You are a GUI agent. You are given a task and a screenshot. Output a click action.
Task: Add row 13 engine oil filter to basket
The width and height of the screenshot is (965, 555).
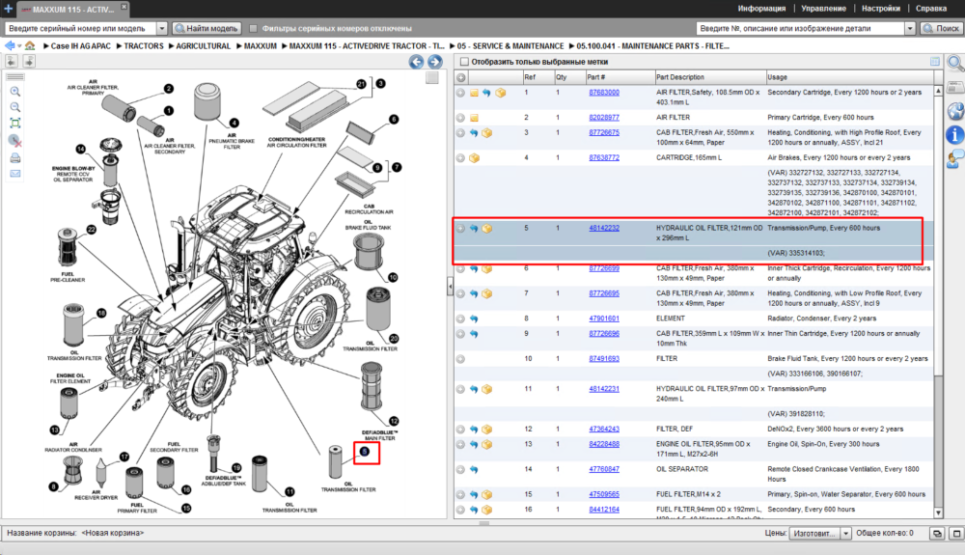[460, 444]
